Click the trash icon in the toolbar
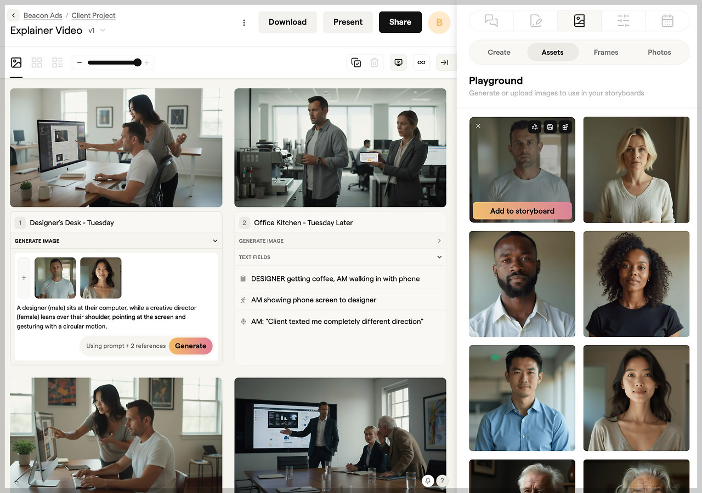The width and height of the screenshot is (702, 493). point(375,62)
